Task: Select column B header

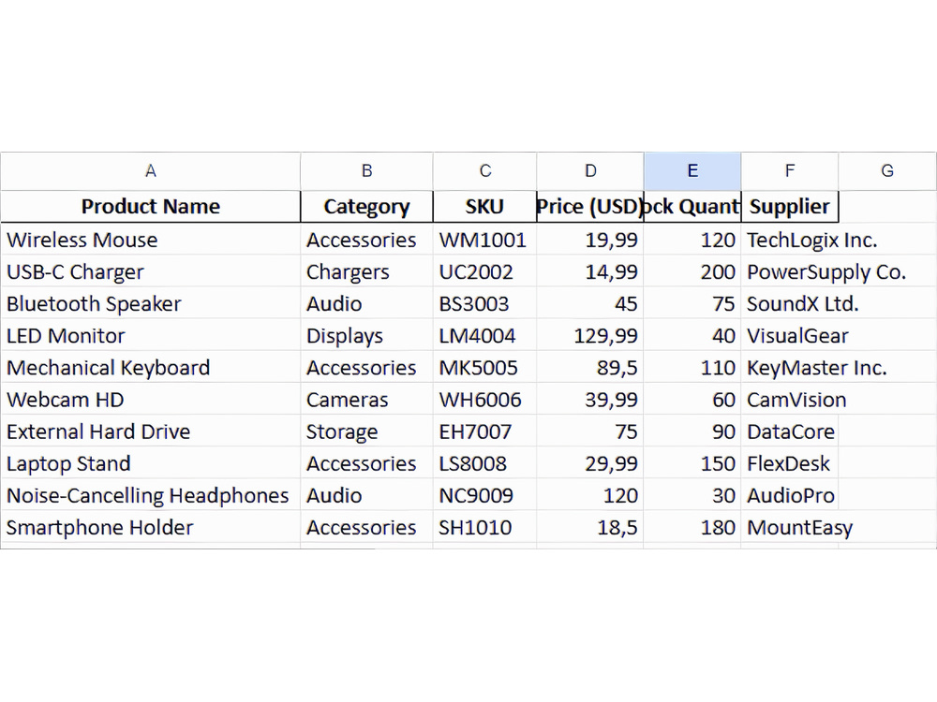Action: [x=367, y=171]
